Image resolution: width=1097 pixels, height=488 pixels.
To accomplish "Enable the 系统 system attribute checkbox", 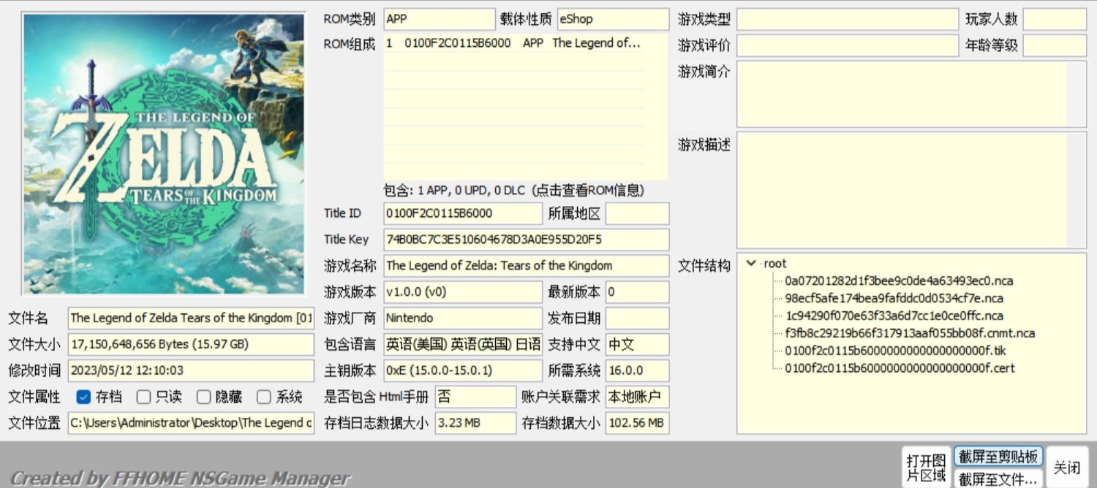I will coord(264,397).
